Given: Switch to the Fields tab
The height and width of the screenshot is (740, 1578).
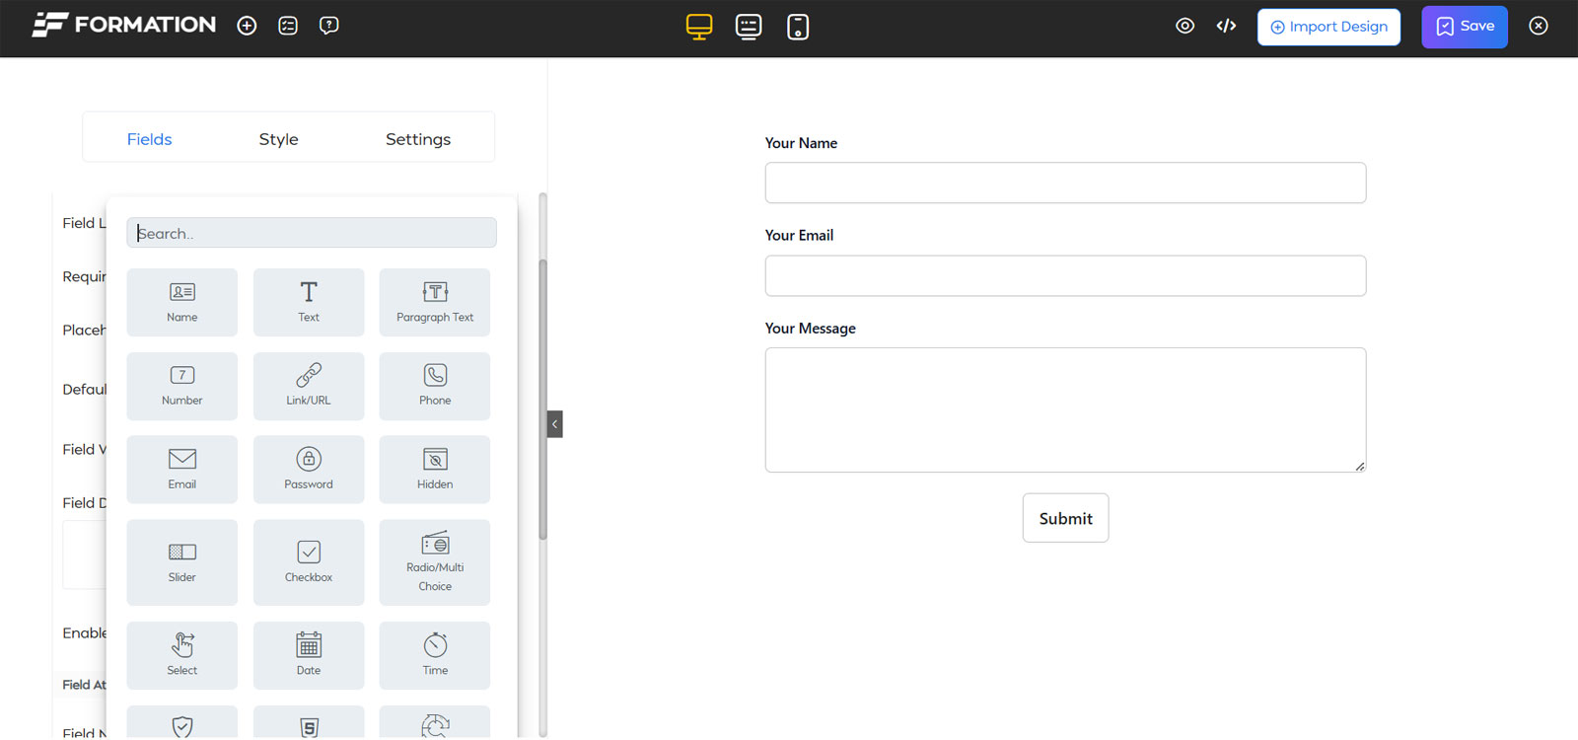Looking at the screenshot, I should [x=149, y=139].
